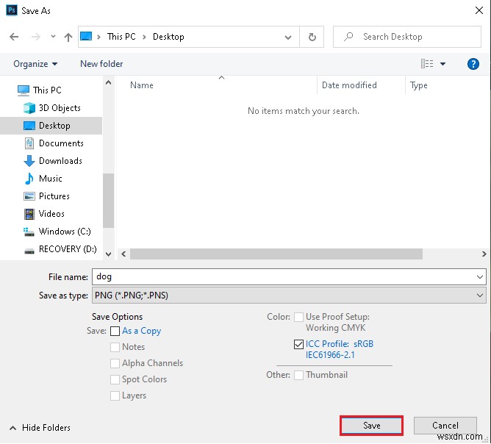491x444 pixels.
Task: Click sidebar scroll down arrow
Action: [x=108, y=254]
